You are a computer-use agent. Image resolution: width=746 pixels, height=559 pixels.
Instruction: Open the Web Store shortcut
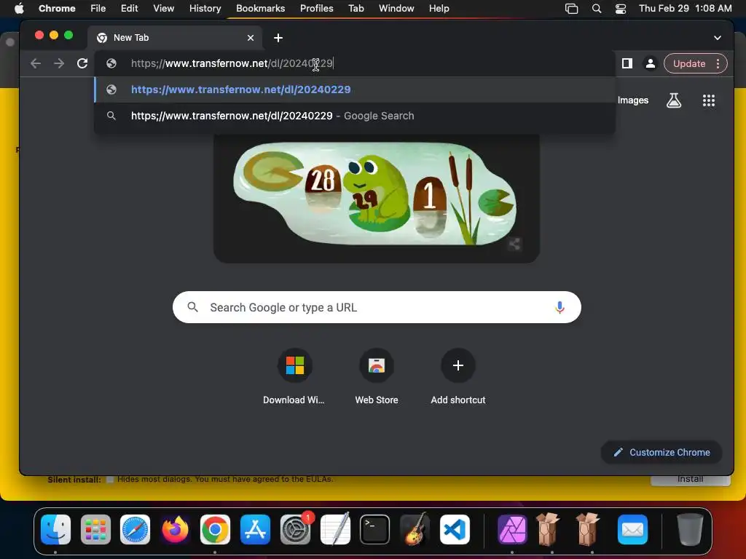(x=377, y=378)
